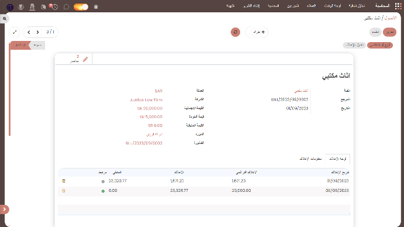Delete the 23,328.77 depreciation line with trash icon

click(64, 181)
